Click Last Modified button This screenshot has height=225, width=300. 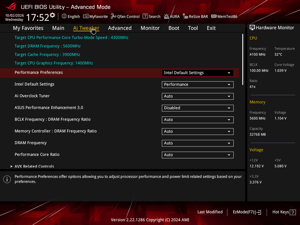click(210, 212)
